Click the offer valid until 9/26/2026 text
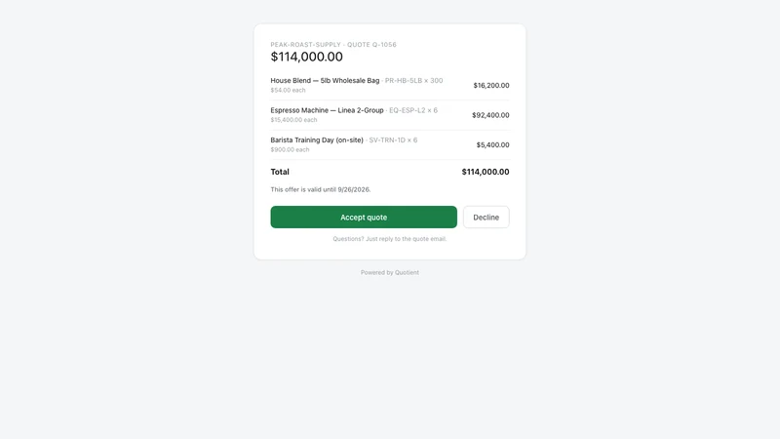 click(x=321, y=189)
